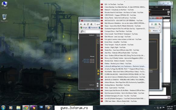Image resolution: width=176 pixels, height=110 pixels.
Task: Open Sunstroke Project & Olia Tira Superman entry
Action: (124, 29)
